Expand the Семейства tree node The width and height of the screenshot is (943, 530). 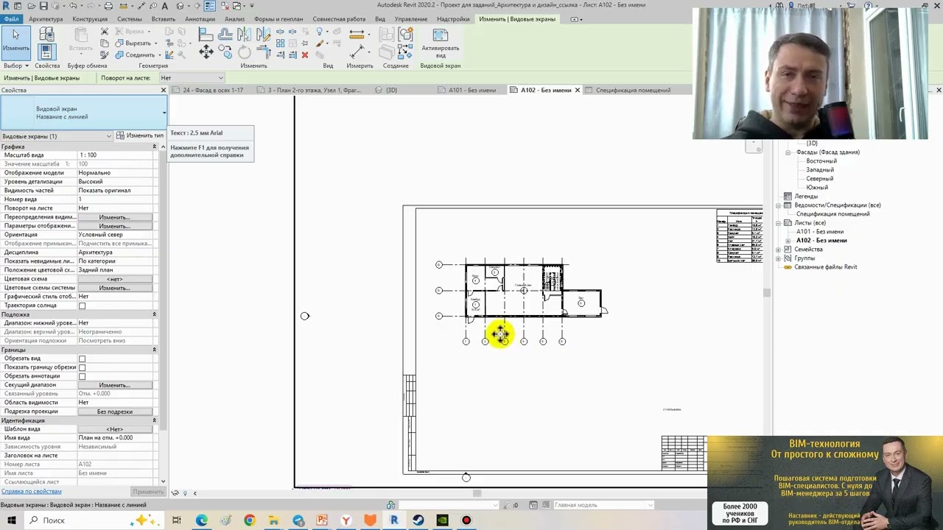point(779,250)
